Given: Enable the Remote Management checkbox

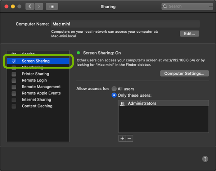Looking at the screenshot, I should click(14, 87).
